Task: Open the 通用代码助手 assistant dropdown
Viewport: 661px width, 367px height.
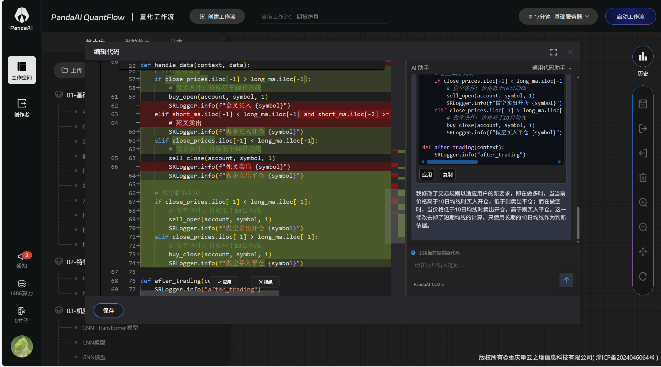Action: [x=552, y=68]
